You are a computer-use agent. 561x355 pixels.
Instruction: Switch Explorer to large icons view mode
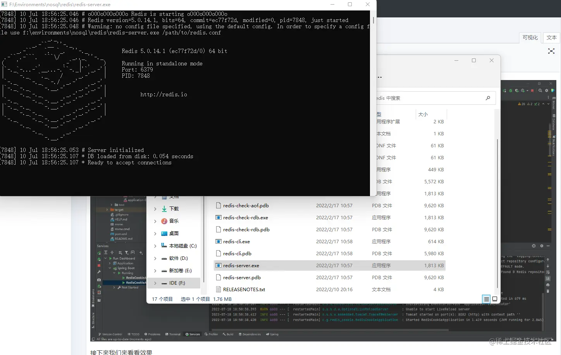click(x=495, y=299)
